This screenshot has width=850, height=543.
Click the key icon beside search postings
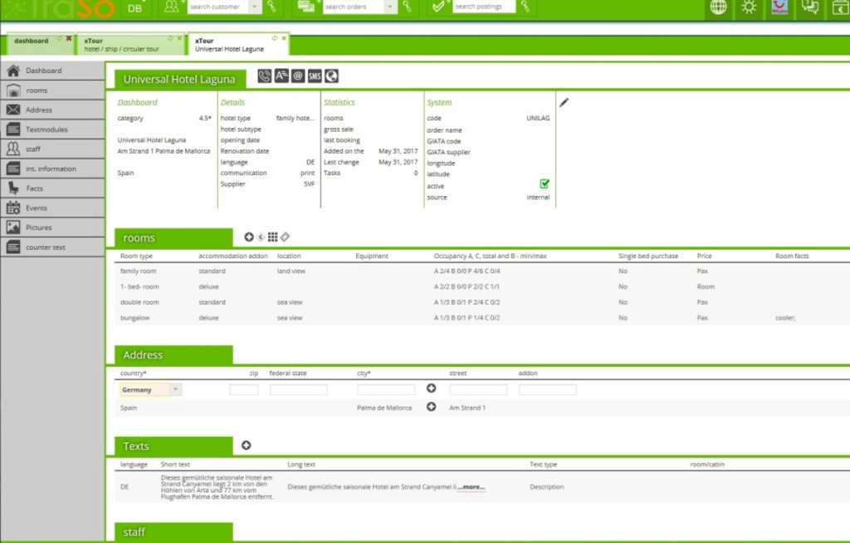pos(525,7)
